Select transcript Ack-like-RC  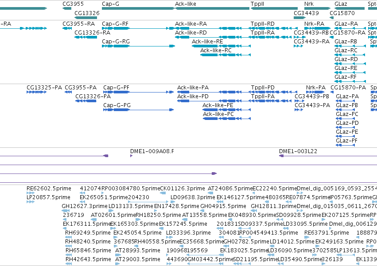[225, 55]
